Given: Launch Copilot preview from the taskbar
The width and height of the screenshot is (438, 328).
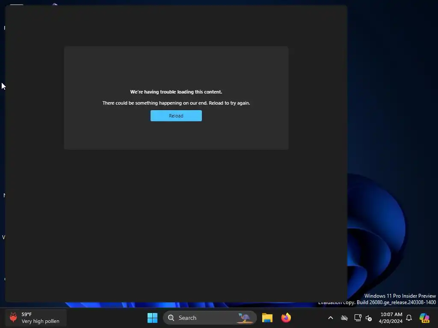Looking at the screenshot, I should (x=424, y=318).
